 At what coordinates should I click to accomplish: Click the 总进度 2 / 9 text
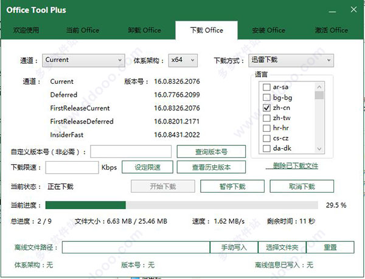31,221
